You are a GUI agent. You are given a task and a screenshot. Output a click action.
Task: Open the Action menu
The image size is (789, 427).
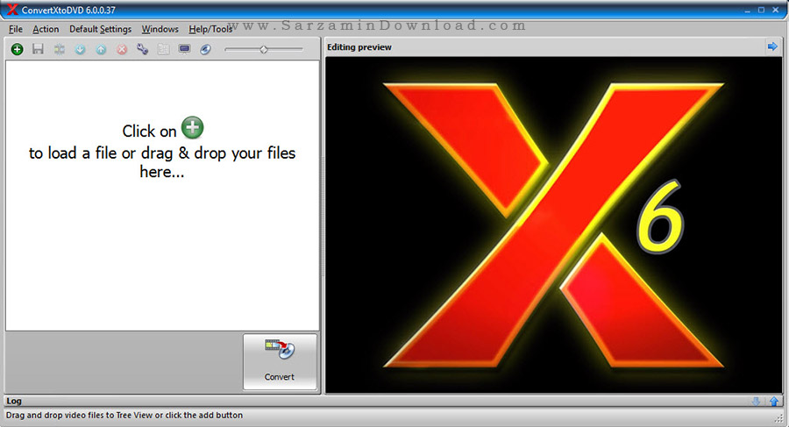(46, 29)
